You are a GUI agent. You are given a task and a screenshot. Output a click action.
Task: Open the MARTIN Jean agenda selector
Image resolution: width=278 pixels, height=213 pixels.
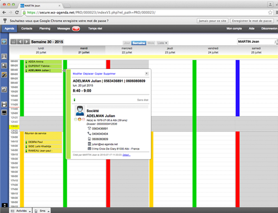click(257, 42)
